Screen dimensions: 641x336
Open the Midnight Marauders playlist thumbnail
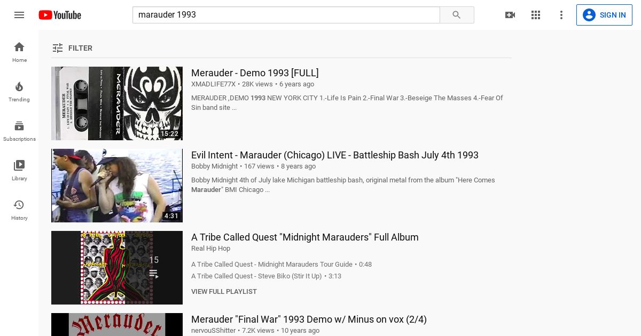[117, 268]
